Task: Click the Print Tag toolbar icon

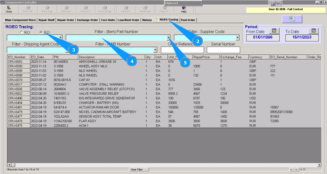Action: [x=47, y=9]
